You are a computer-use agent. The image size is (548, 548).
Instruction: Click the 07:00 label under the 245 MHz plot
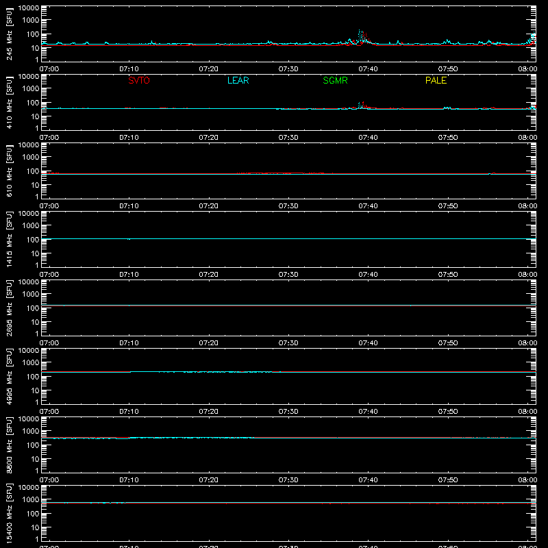click(49, 69)
